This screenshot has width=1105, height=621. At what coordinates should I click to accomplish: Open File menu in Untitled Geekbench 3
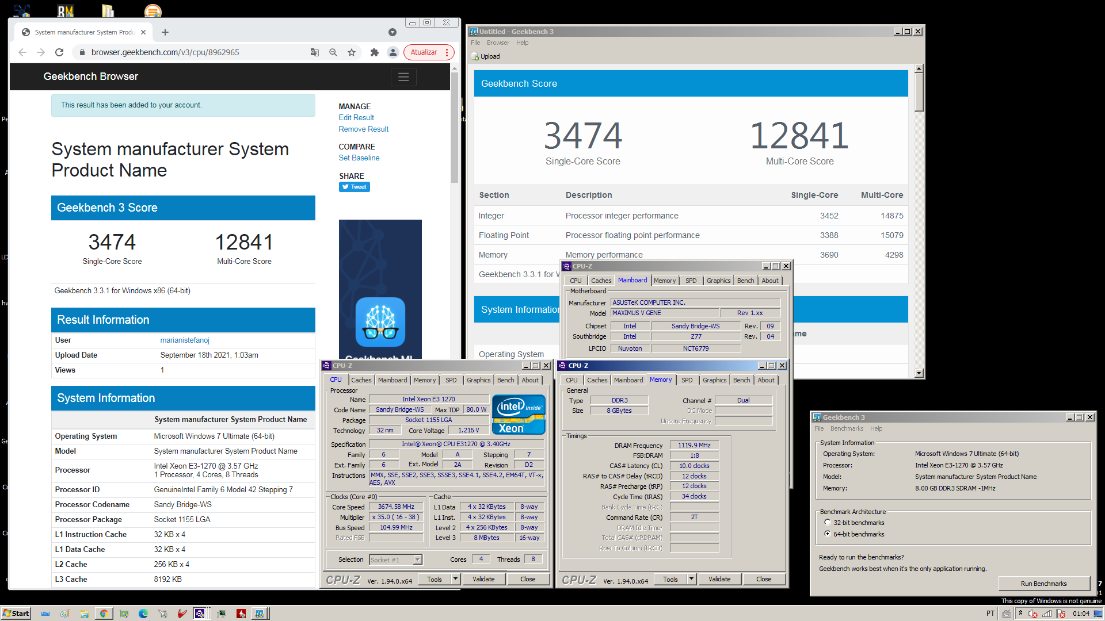pos(475,43)
